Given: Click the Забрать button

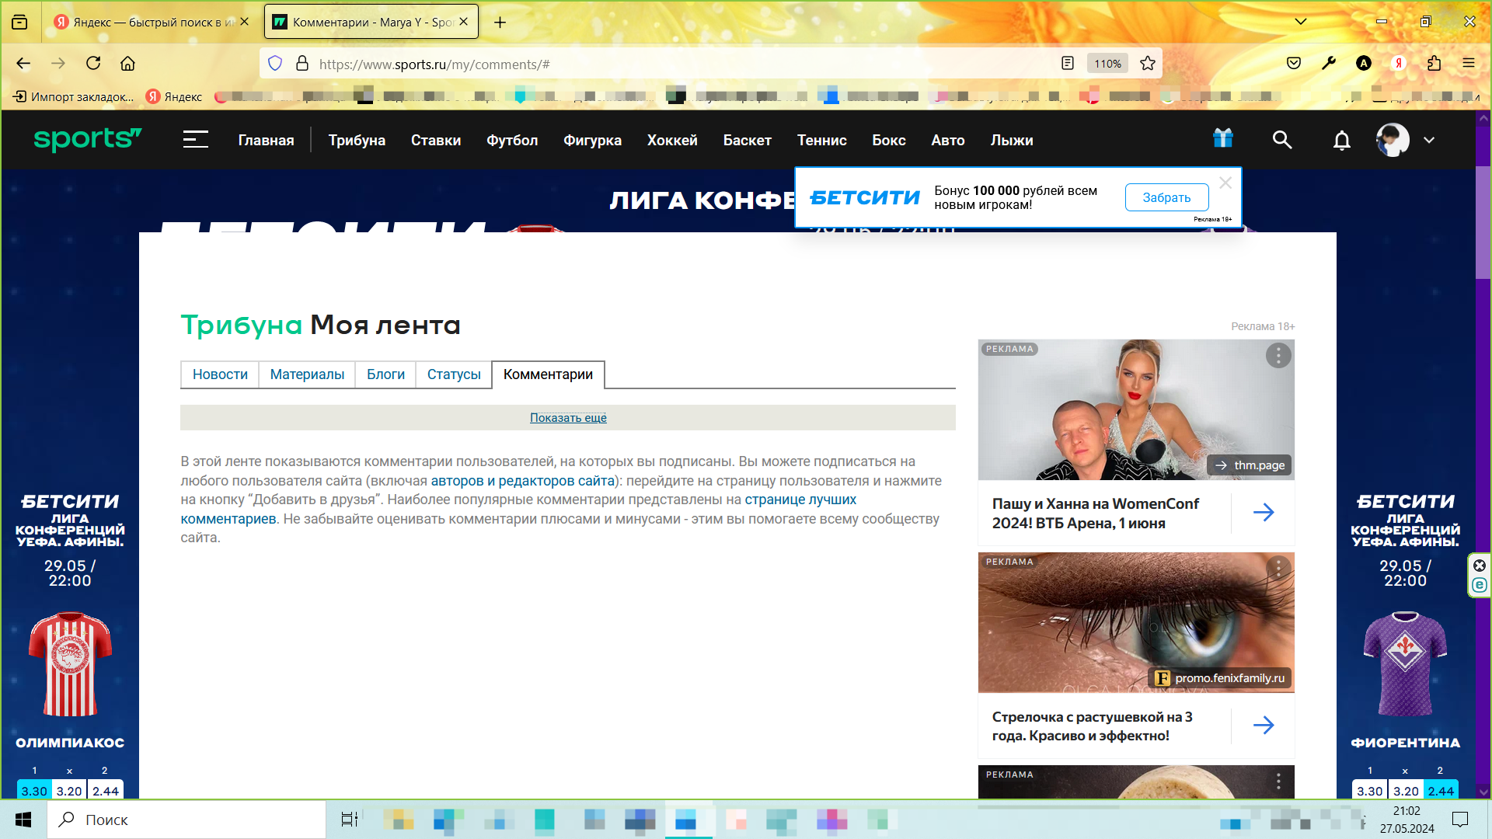Looking at the screenshot, I should (1166, 197).
